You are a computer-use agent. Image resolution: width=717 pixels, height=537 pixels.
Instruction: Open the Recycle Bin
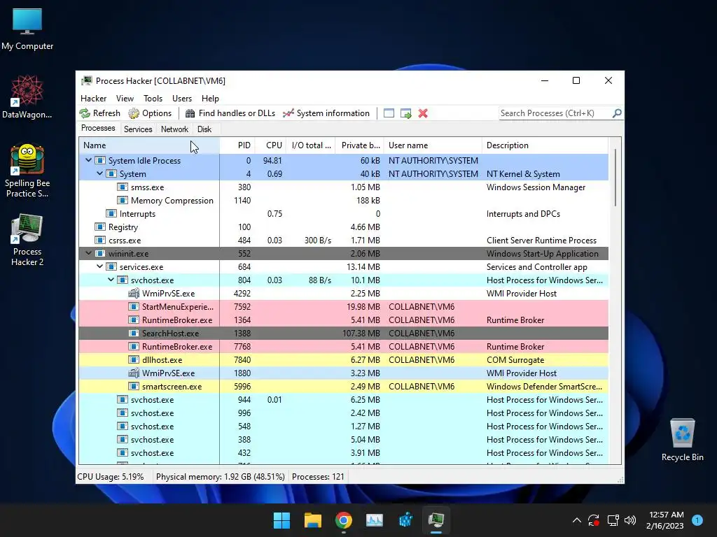(682, 439)
